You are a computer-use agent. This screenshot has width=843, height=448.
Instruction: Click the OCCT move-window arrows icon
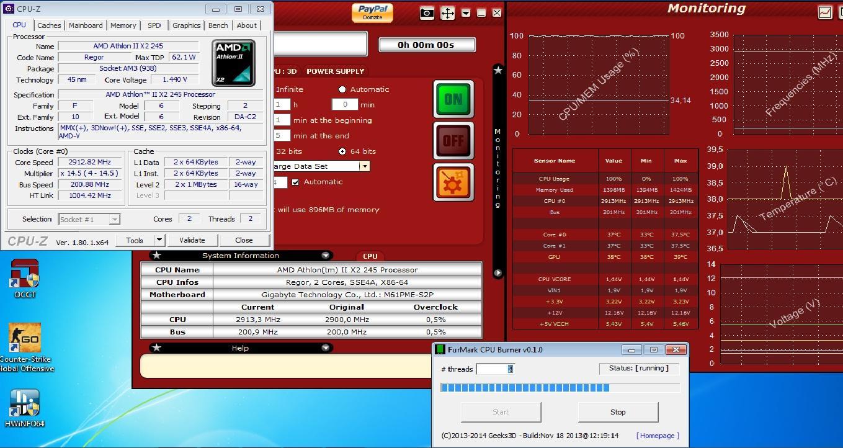point(447,13)
